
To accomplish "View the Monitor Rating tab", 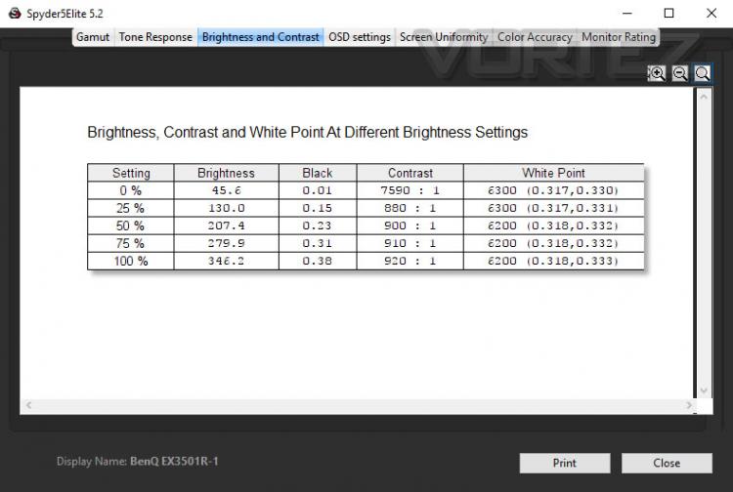I will tap(619, 37).
